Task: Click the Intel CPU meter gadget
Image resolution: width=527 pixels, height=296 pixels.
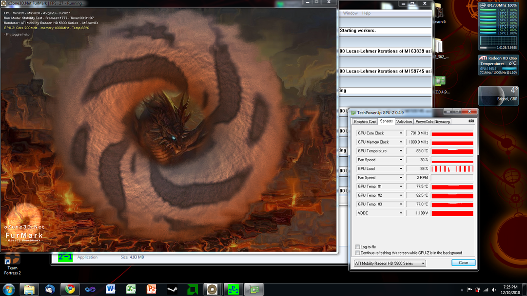Action: [498, 26]
